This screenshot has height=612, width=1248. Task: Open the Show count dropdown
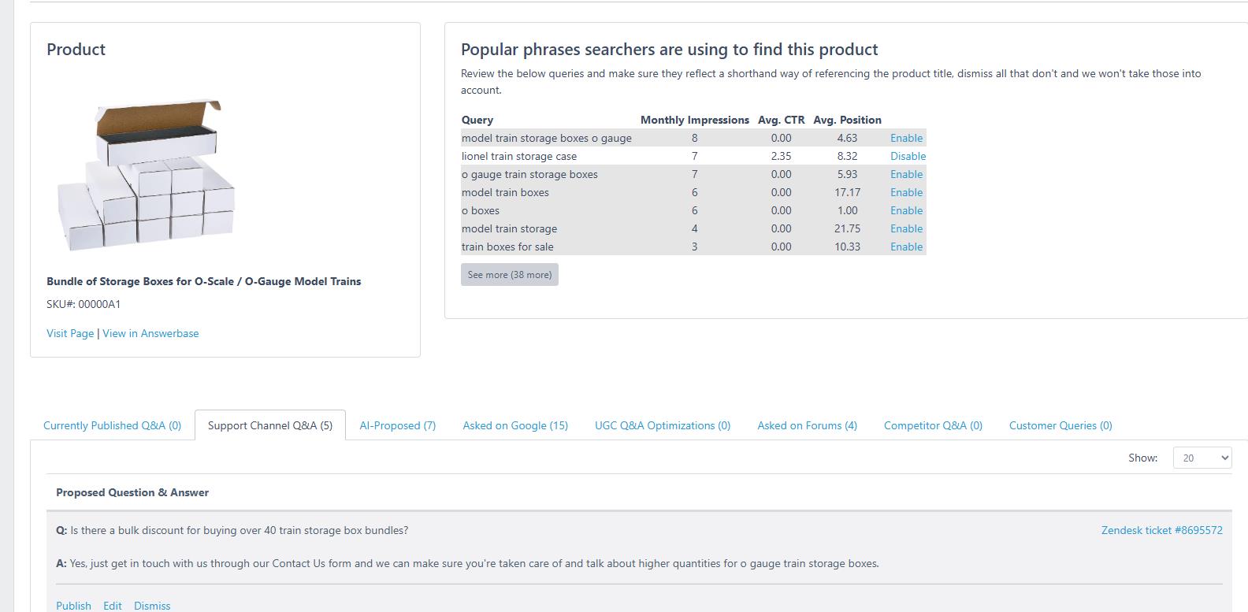pyautogui.click(x=1202, y=458)
